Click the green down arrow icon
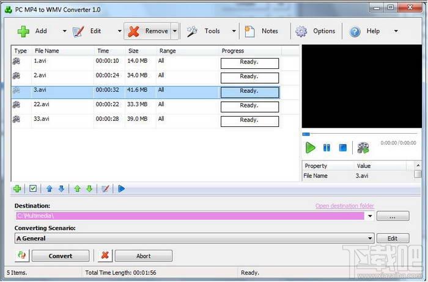This screenshot has width=428, height=282. pos(89,189)
